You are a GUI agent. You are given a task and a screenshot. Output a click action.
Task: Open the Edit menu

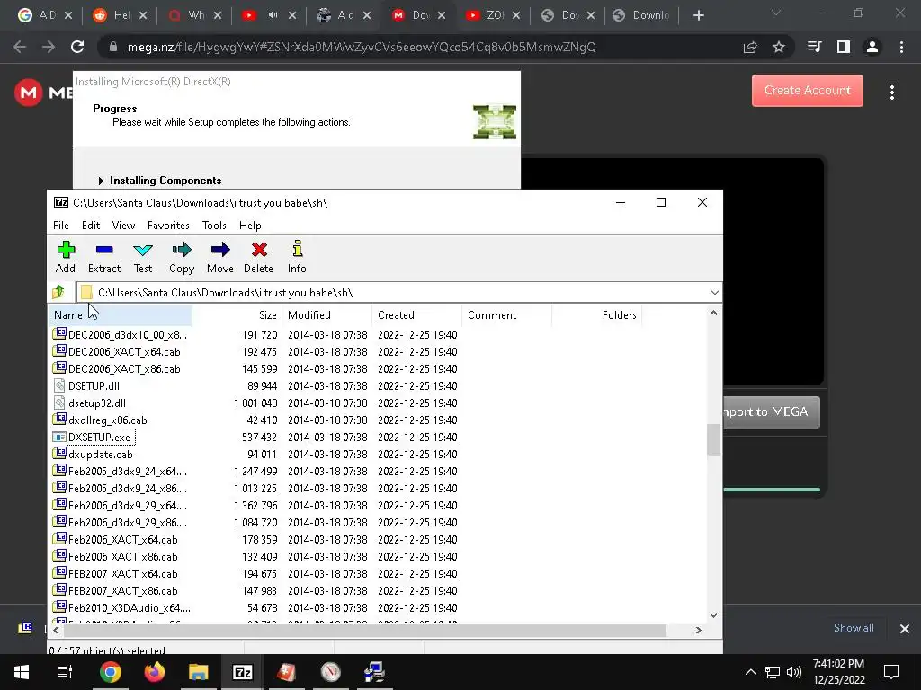91,226
